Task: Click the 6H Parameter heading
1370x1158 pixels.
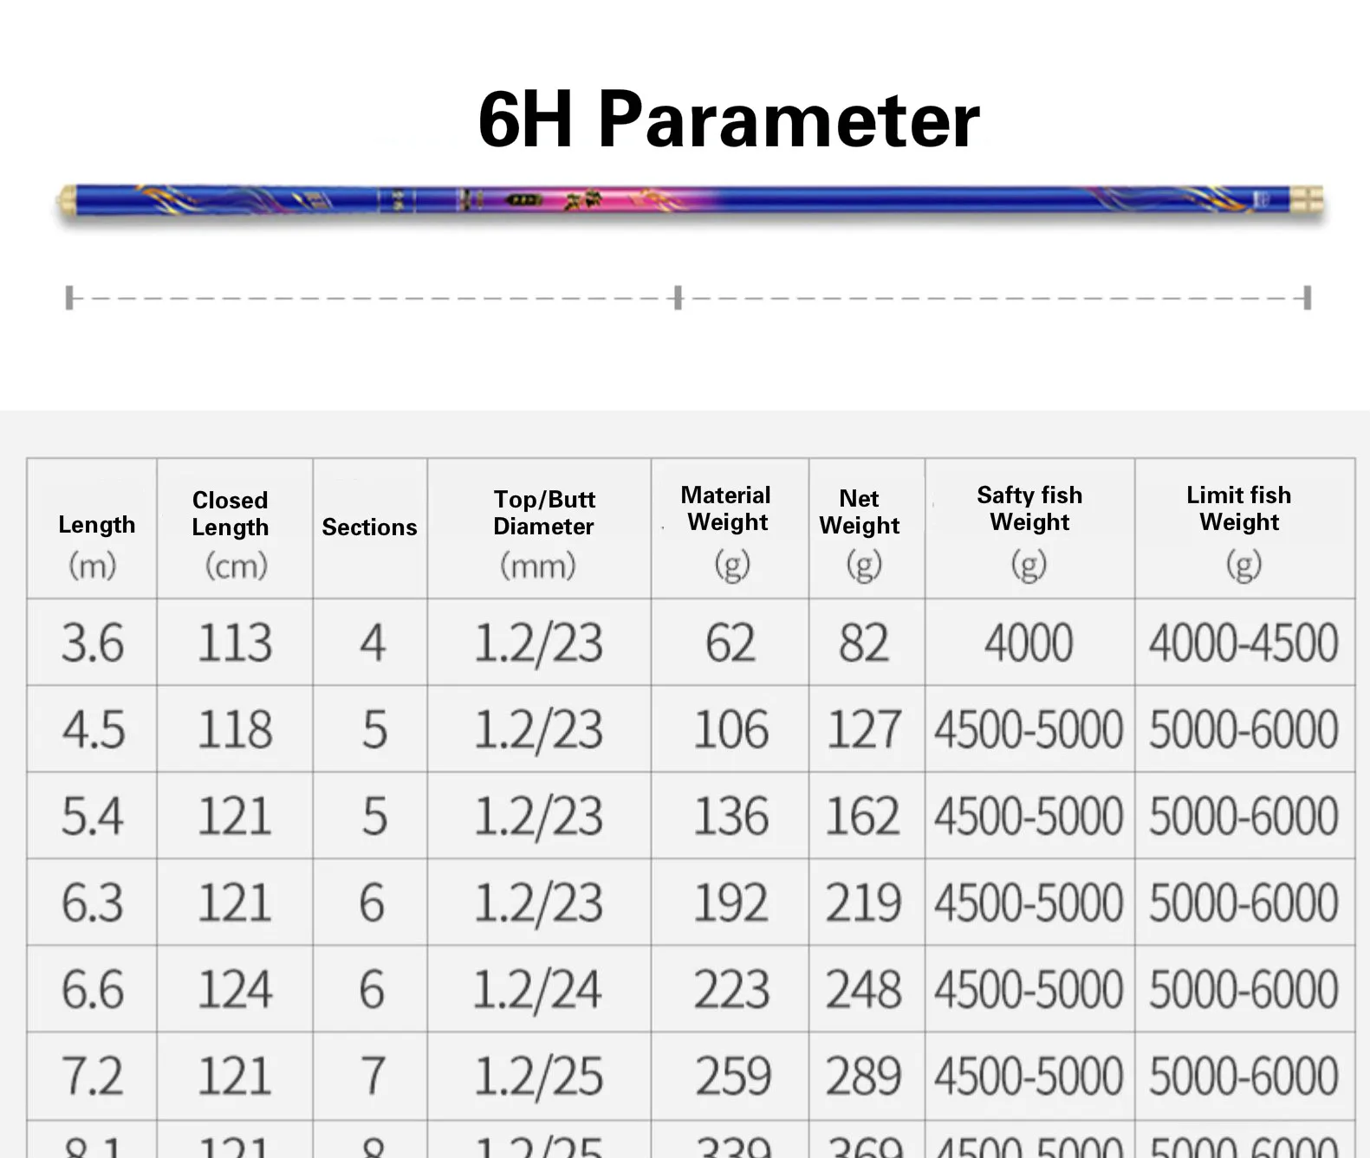Action: click(728, 120)
